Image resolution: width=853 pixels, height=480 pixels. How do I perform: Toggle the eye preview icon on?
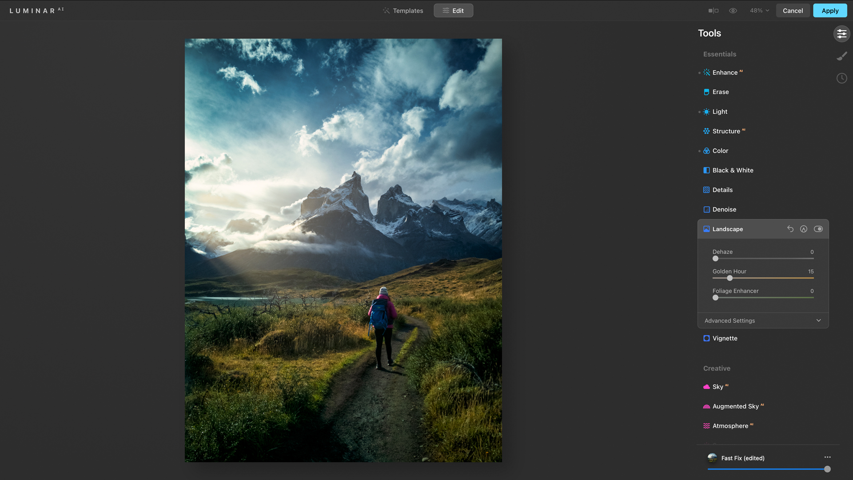point(733,11)
